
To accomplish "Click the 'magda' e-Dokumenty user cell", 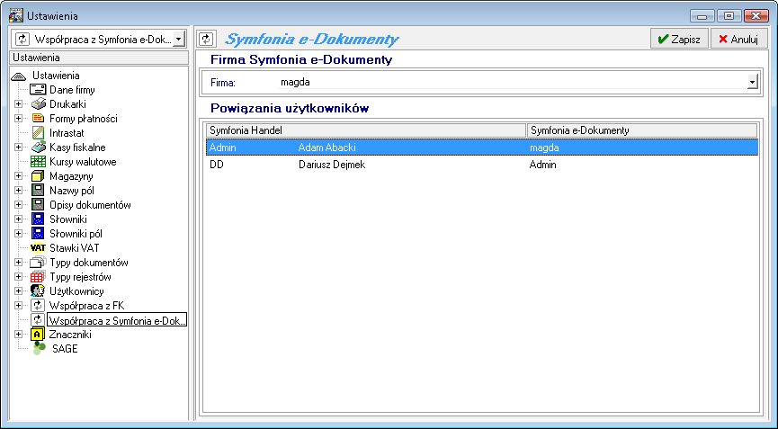I will pyautogui.click(x=544, y=147).
